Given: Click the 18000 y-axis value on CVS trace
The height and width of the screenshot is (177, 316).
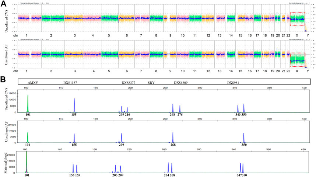Looking at the screenshot, I should pyautogui.click(x=13, y=93).
